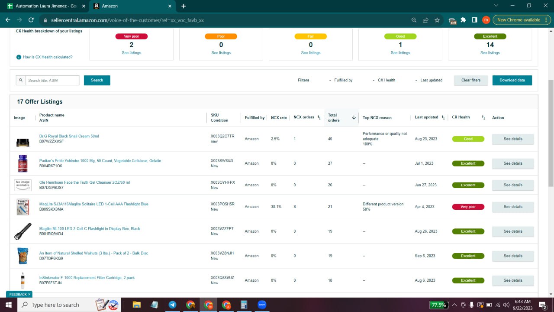Toggle the Chrome side panel
This screenshot has height=312, width=554.
pyautogui.click(x=475, y=20)
